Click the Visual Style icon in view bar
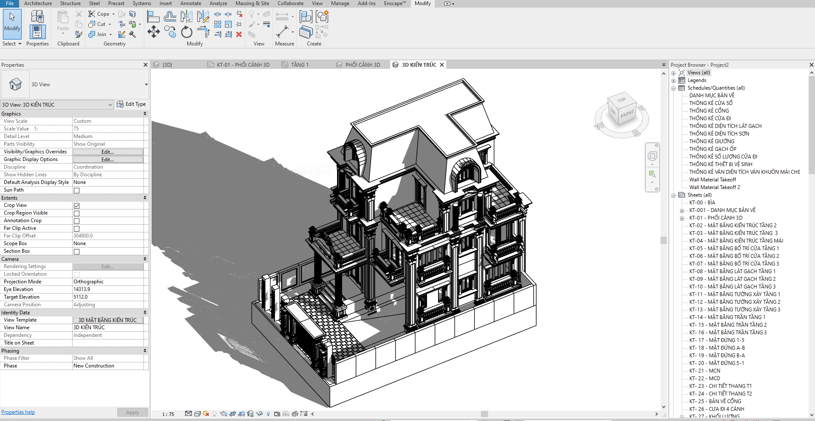815x421 pixels. click(x=197, y=414)
